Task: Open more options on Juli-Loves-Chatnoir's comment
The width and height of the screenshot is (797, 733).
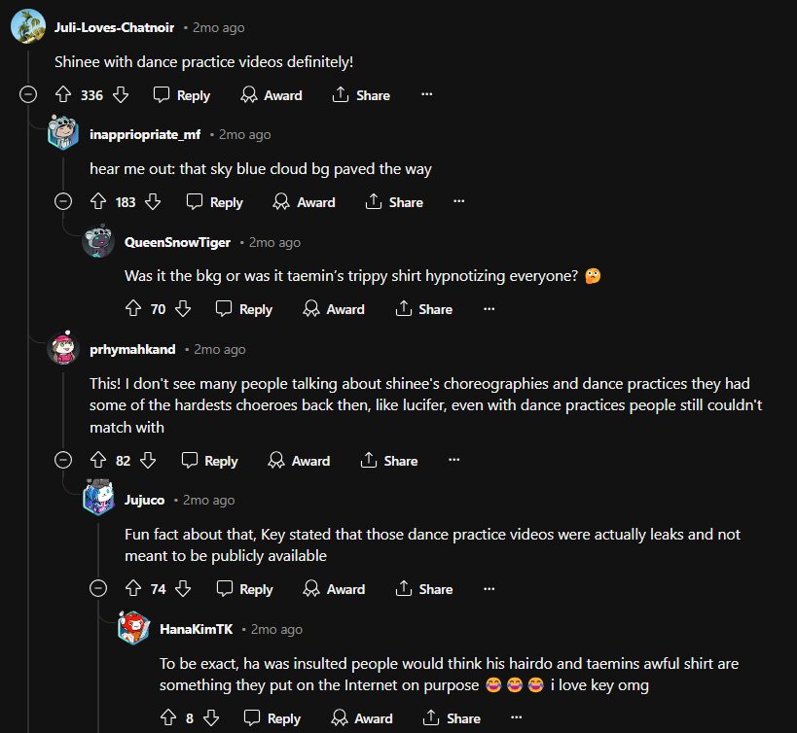Action: coord(426,95)
